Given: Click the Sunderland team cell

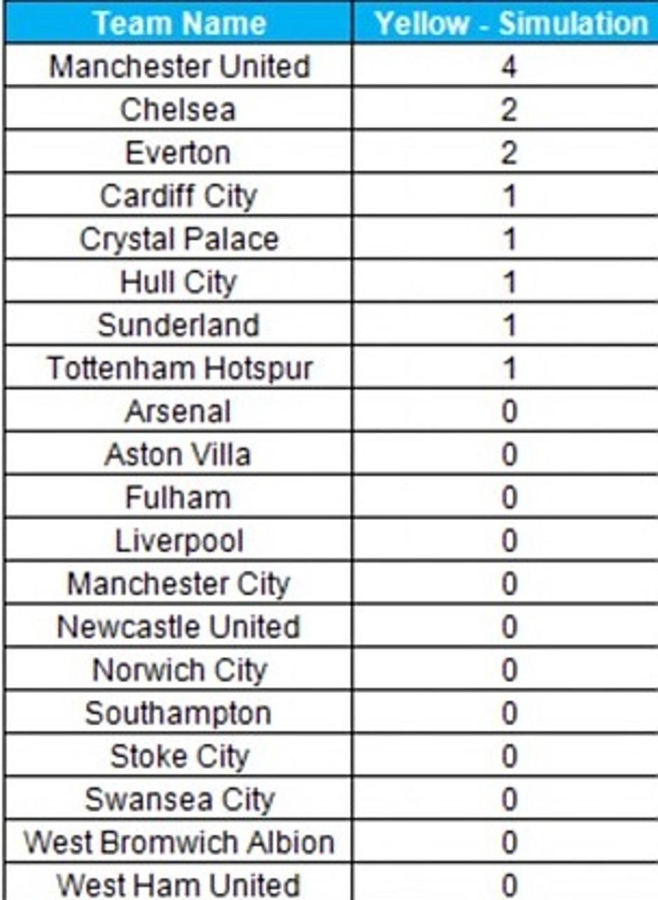Looking at the screenshot, I should [x=179, y=325].
